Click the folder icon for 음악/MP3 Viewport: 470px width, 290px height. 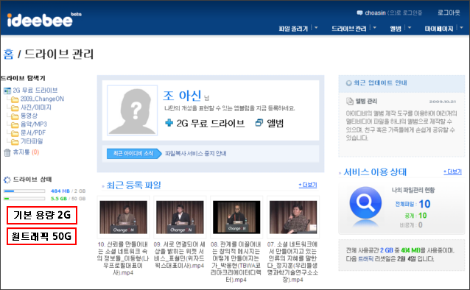tap(15, 124)
